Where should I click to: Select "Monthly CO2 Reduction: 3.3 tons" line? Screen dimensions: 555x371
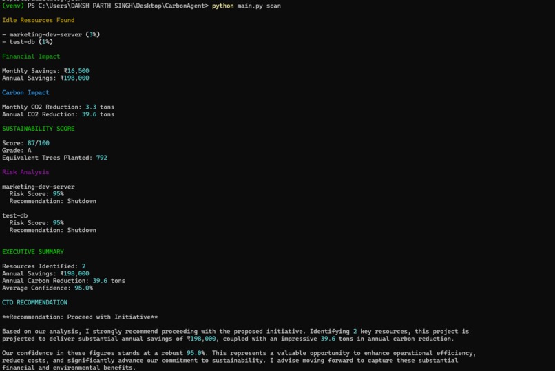(58, 107)
